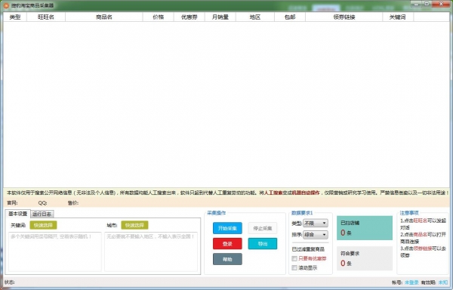Click the 符合要求 counter panel
Viewport: 453px width, 290px height.
pyautogui.click(x=365, y=258)
